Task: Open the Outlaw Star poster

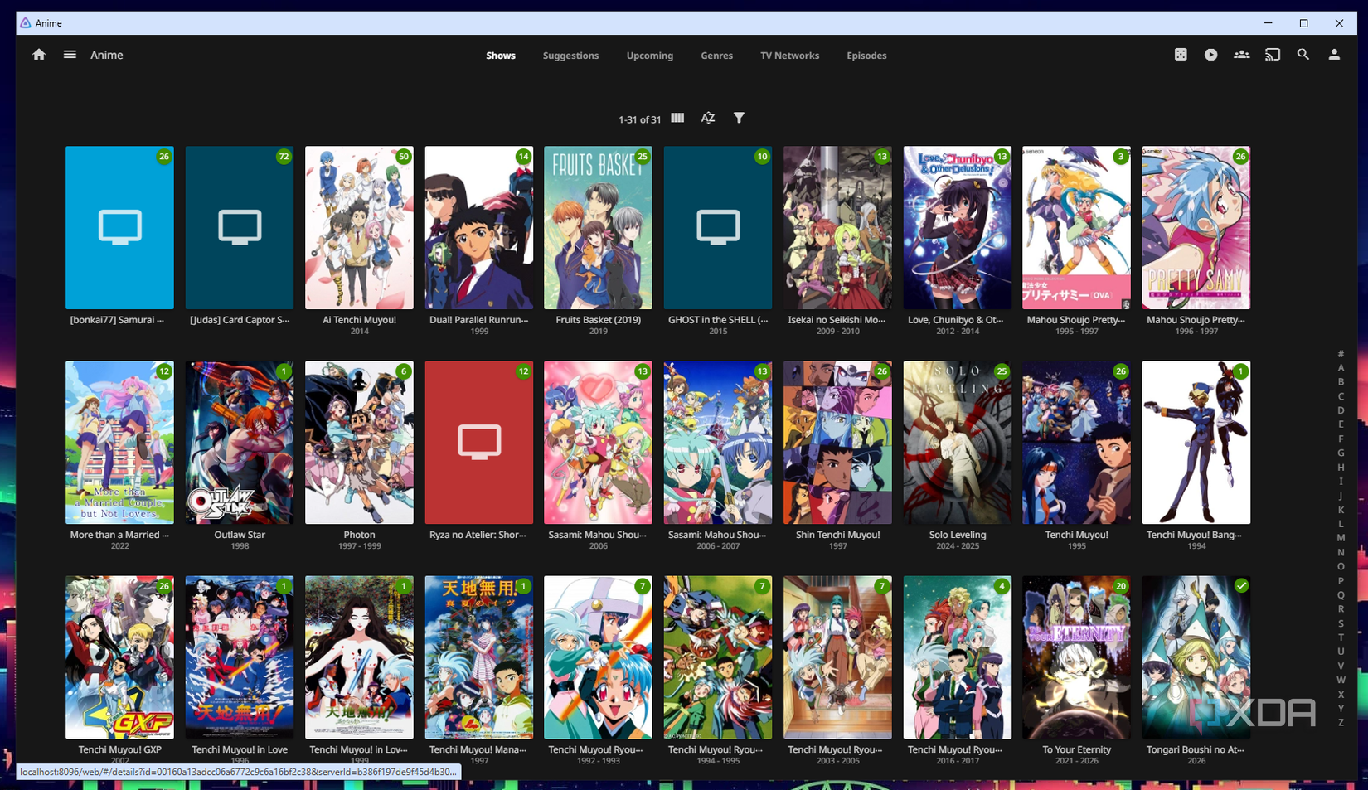Action: point(240,443)
